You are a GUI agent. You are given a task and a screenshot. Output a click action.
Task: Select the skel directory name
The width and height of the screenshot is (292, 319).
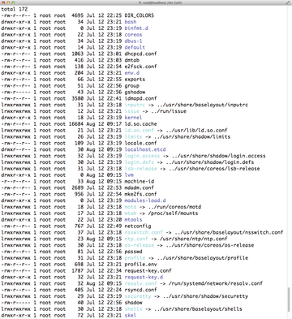pos(131,316)
